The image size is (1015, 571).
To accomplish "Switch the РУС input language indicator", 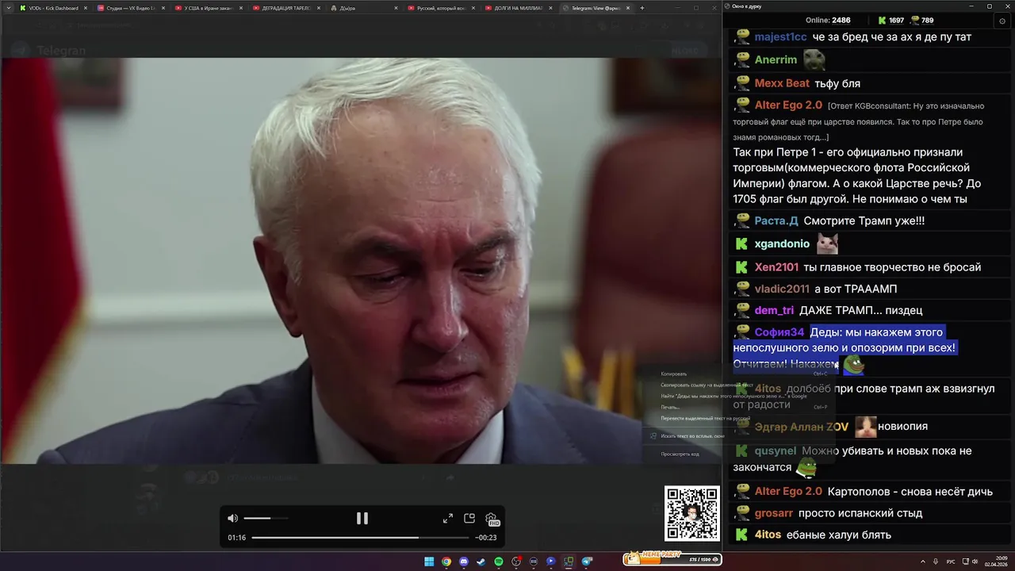I will (x=952, y=561).
